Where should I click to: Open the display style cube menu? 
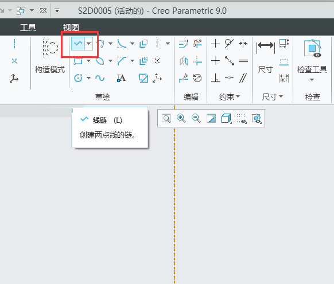click(226, 118)
